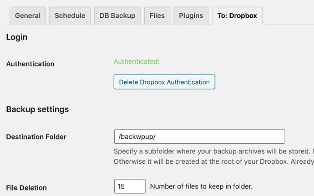Go to the DB Backup tab

click(117, 15)
